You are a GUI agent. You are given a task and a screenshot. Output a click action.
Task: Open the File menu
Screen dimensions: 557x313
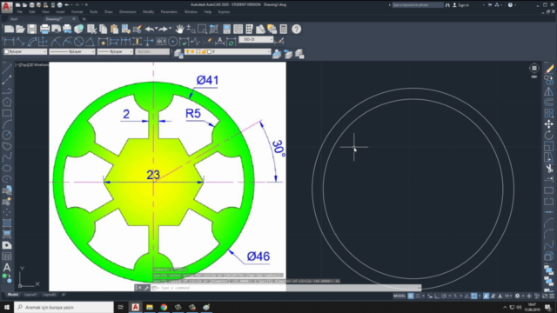point(19,12)
